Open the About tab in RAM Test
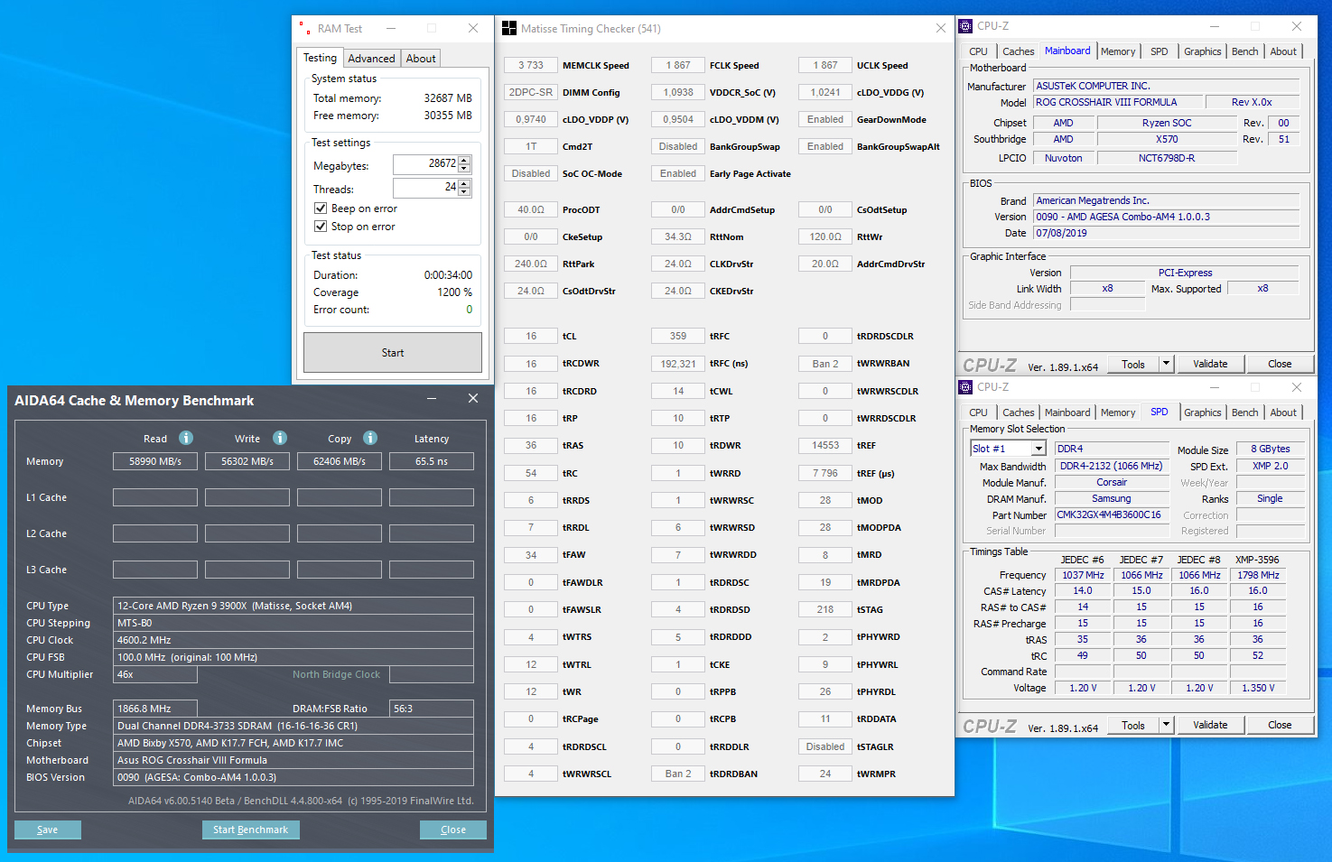The width and height of the screenshot is (1332, 862). (421, 59)
